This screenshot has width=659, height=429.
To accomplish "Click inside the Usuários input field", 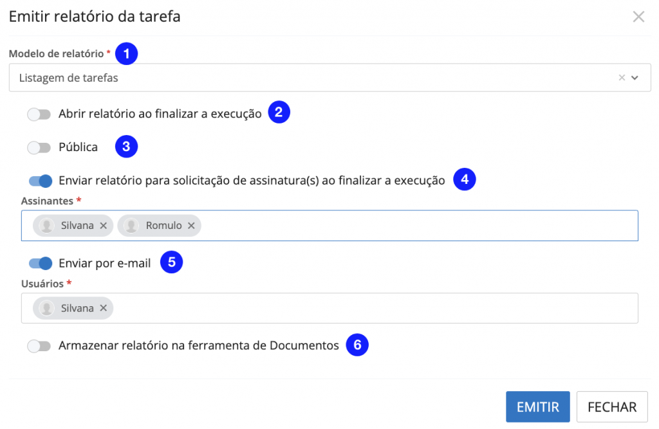I will click(373, 308).
